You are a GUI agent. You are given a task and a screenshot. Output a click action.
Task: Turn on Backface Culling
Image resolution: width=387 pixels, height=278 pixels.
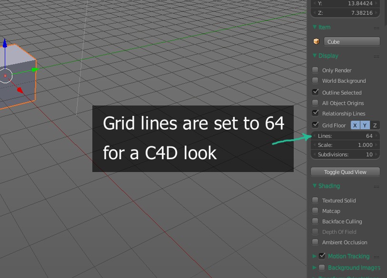(315, 221)
